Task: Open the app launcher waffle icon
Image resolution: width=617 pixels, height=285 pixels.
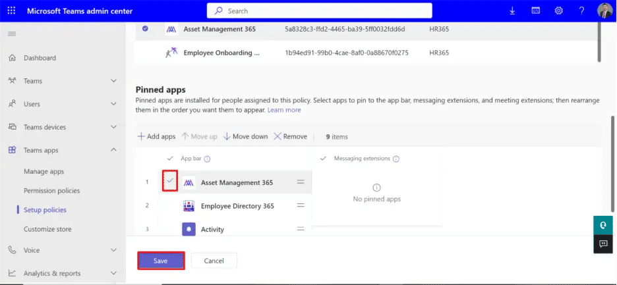Action: [x=12, y=11]
